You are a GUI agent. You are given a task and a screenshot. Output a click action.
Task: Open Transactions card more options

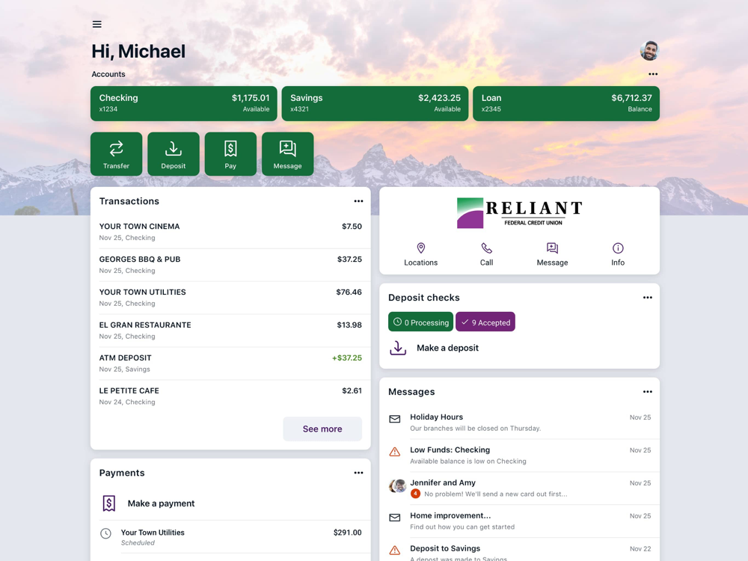click(x=358, y=201)
